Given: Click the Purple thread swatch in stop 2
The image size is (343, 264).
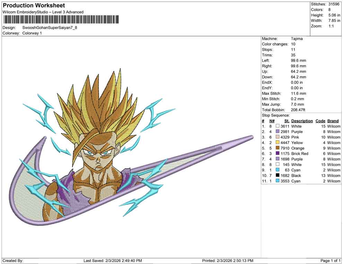Looking at the screenshot, I should [277, 132].
